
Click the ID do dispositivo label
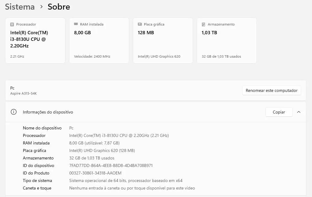pos(39,165)
